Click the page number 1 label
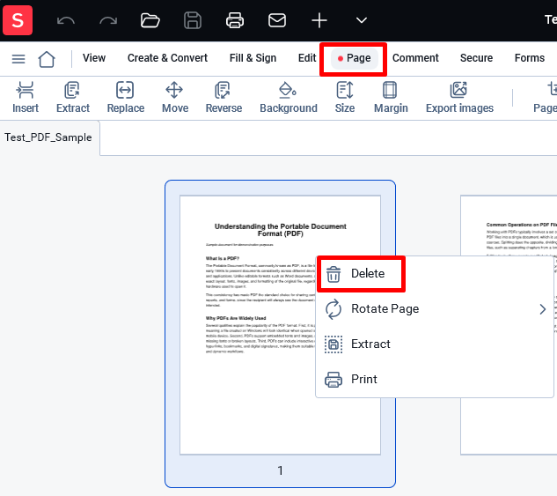The height and width of the screenshot is (496, 557). [281, 470]
